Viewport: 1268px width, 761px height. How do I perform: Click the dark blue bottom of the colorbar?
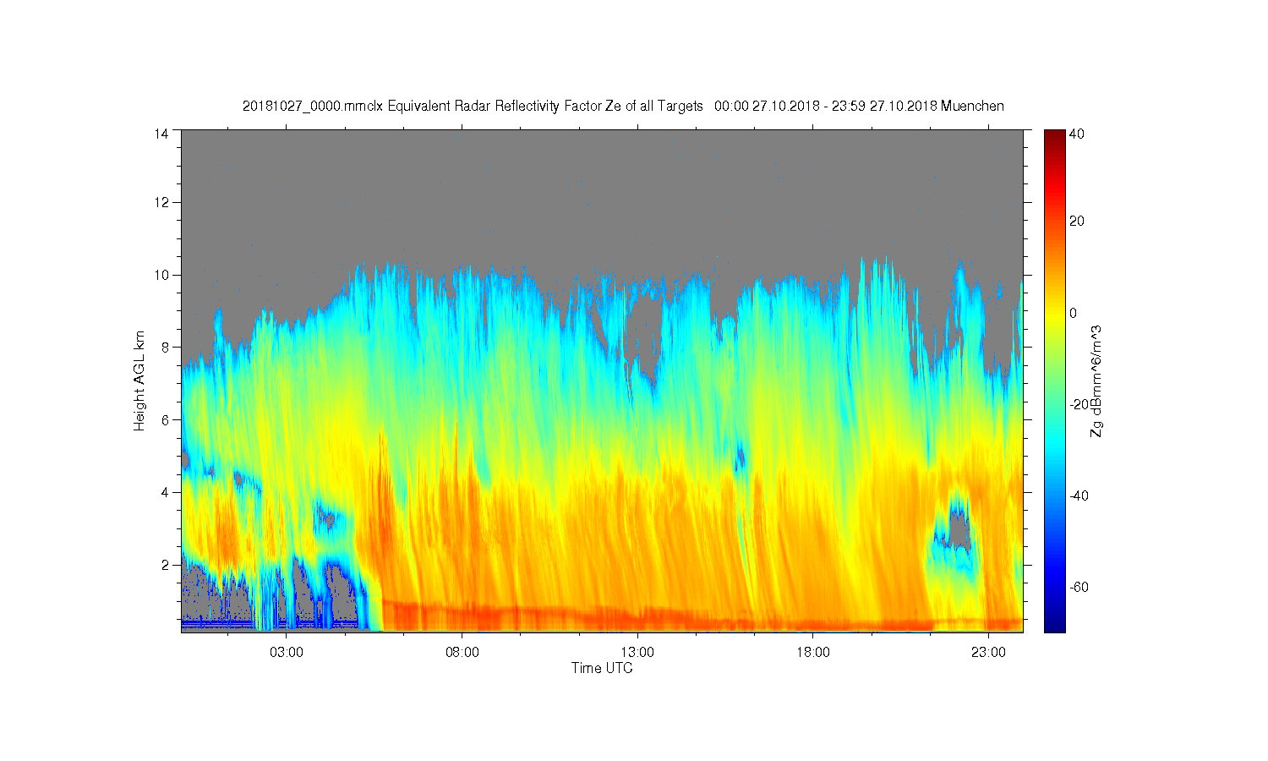pyautogui.click(x=1054, y=624)
